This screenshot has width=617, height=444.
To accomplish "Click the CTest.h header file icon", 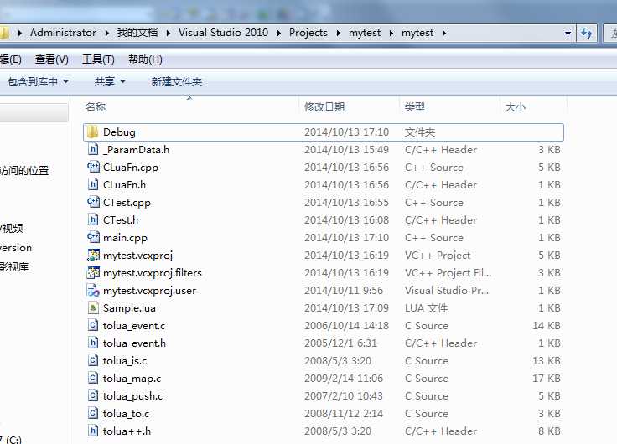I will click(x=93, y=219).
